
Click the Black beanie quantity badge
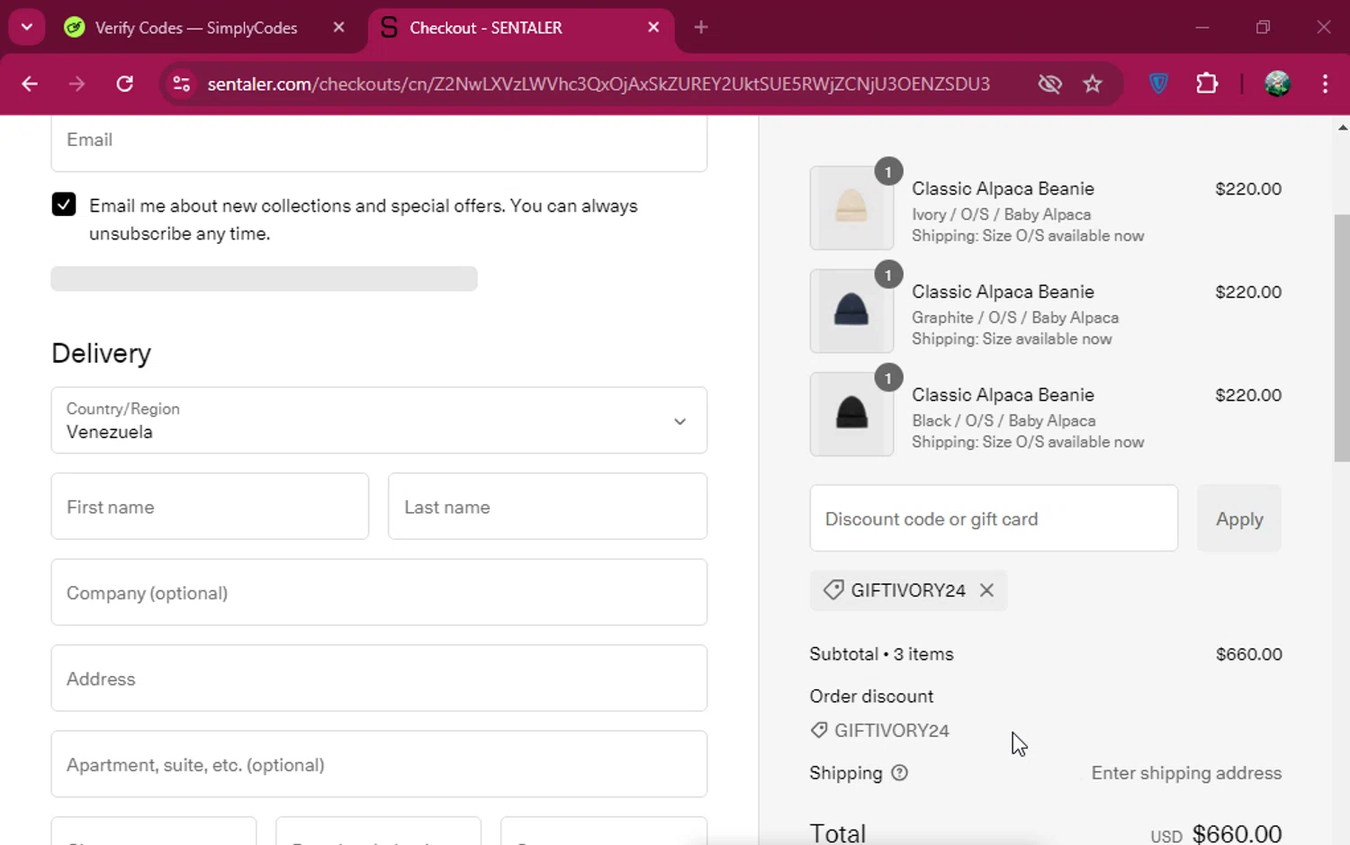coord(888,378)
